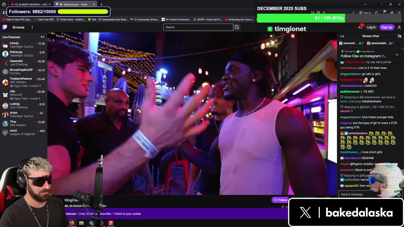Click the red extension icon in browser toolbar
The width and height of the screenshot is (404, 227).
point(384,13)
